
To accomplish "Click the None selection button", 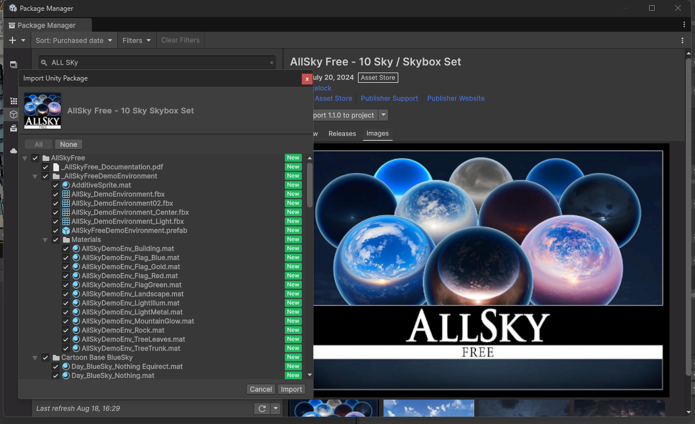I will point(69,145).
